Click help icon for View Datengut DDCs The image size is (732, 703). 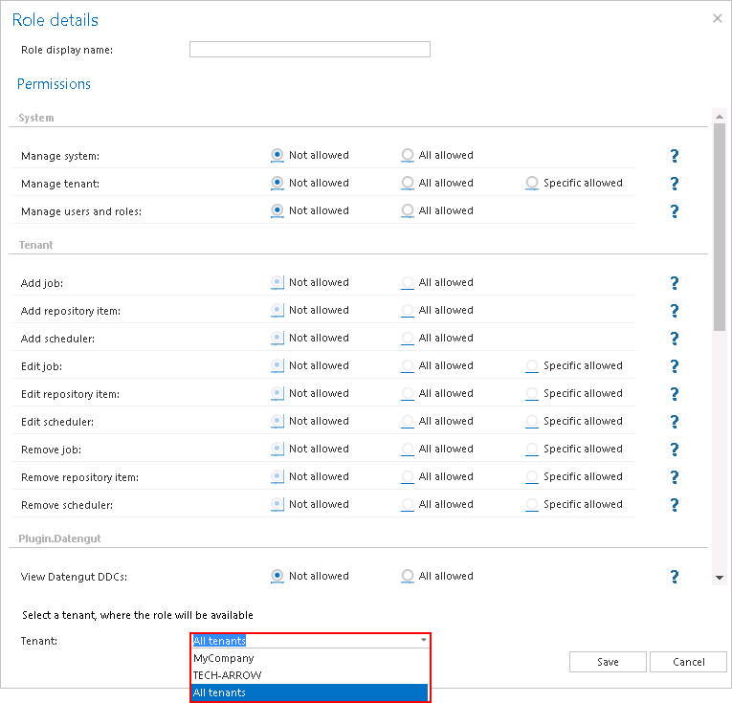coord(674,577)
